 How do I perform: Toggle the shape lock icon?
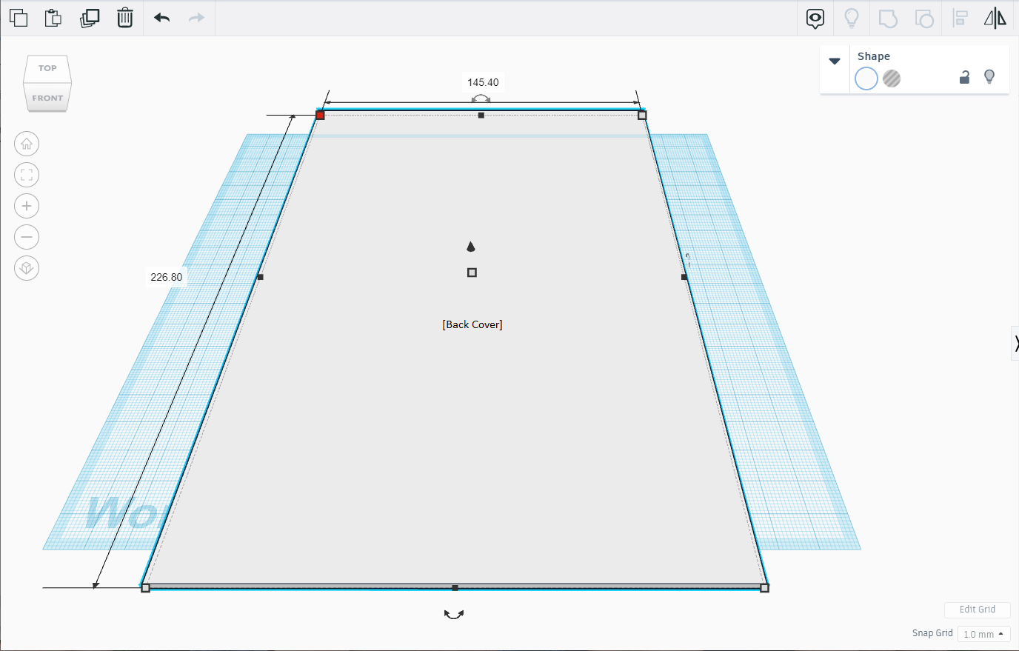pyautogui.click(x=964, y=77)
